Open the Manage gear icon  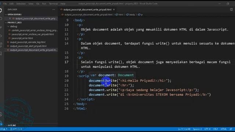1,123
